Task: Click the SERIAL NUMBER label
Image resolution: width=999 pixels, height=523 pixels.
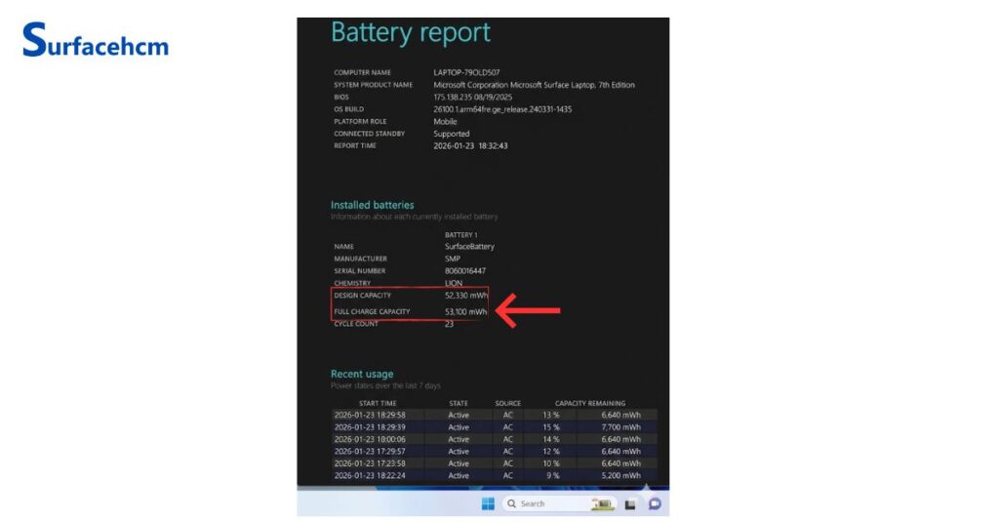Action: coord(360,270)
